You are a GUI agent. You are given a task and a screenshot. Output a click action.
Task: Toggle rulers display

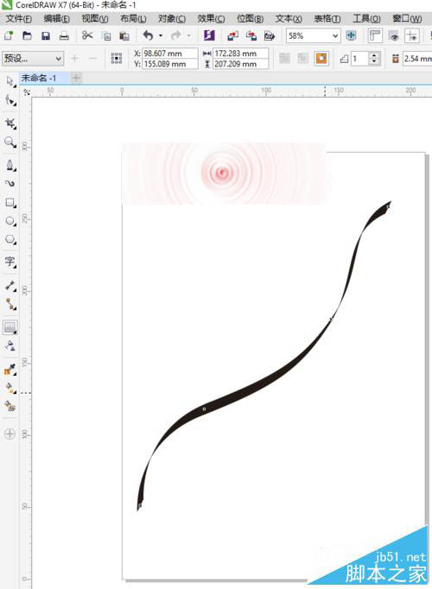pos(375,35)
